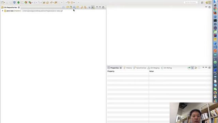
Task: Pin Properties view to selection icon
Action: coord(189,68)
